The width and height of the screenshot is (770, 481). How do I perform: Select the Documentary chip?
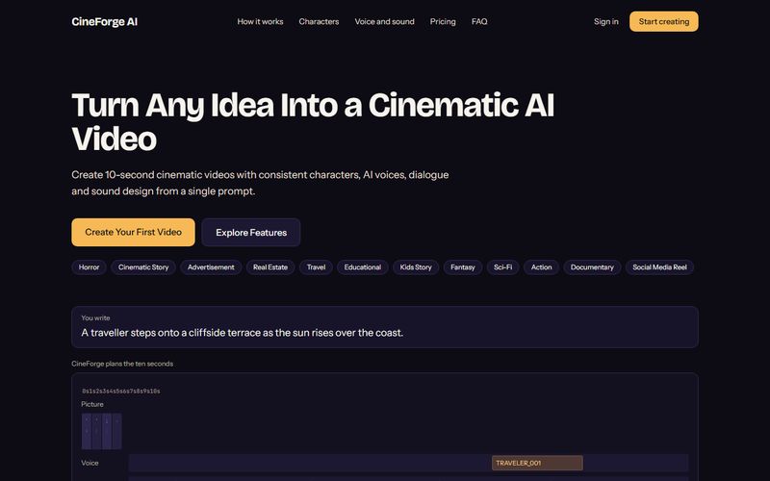[x=592, y=267]
